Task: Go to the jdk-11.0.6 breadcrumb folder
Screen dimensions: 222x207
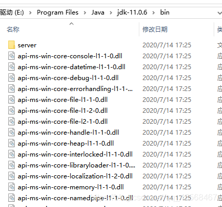Action: tap(132, 12)
